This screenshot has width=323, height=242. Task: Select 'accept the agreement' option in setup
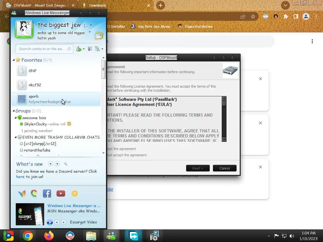coord(121,149)
